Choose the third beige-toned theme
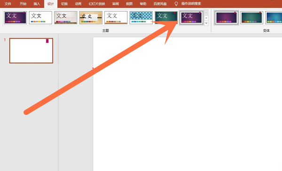The image size is (282, 171). 66,17
